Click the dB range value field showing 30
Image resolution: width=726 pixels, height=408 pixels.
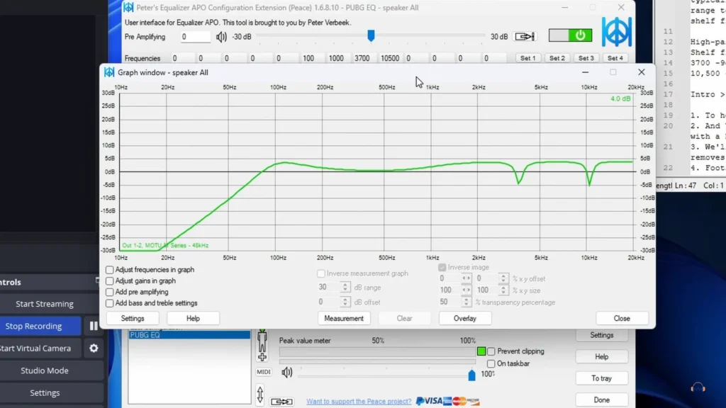coord(329,288)
